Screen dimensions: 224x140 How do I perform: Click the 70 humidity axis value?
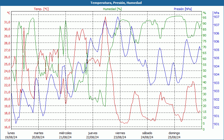[205, 47]
